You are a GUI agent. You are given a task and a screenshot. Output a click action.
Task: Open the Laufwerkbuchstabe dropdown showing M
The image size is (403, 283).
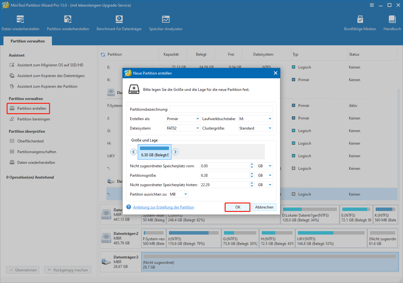point(255,119)
